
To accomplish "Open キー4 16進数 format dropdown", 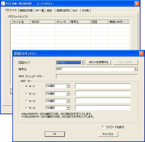I will [68, 108].
